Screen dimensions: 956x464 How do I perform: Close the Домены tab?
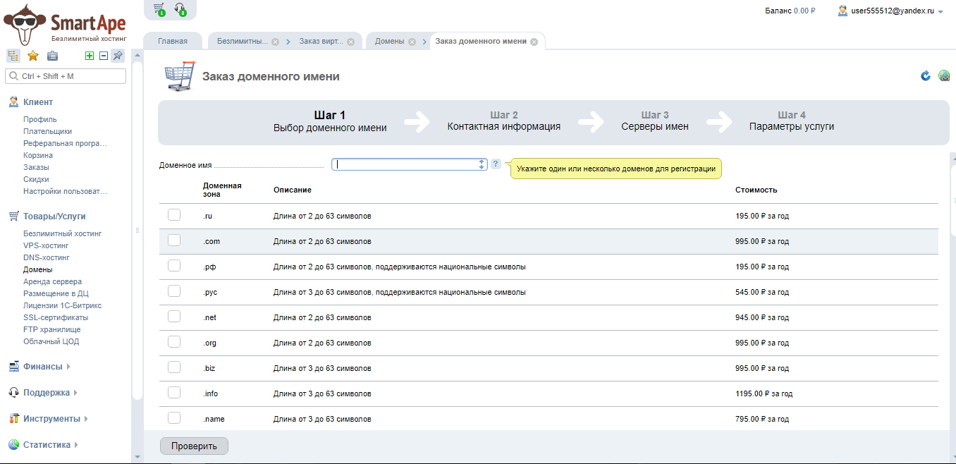tap(412, 42)
